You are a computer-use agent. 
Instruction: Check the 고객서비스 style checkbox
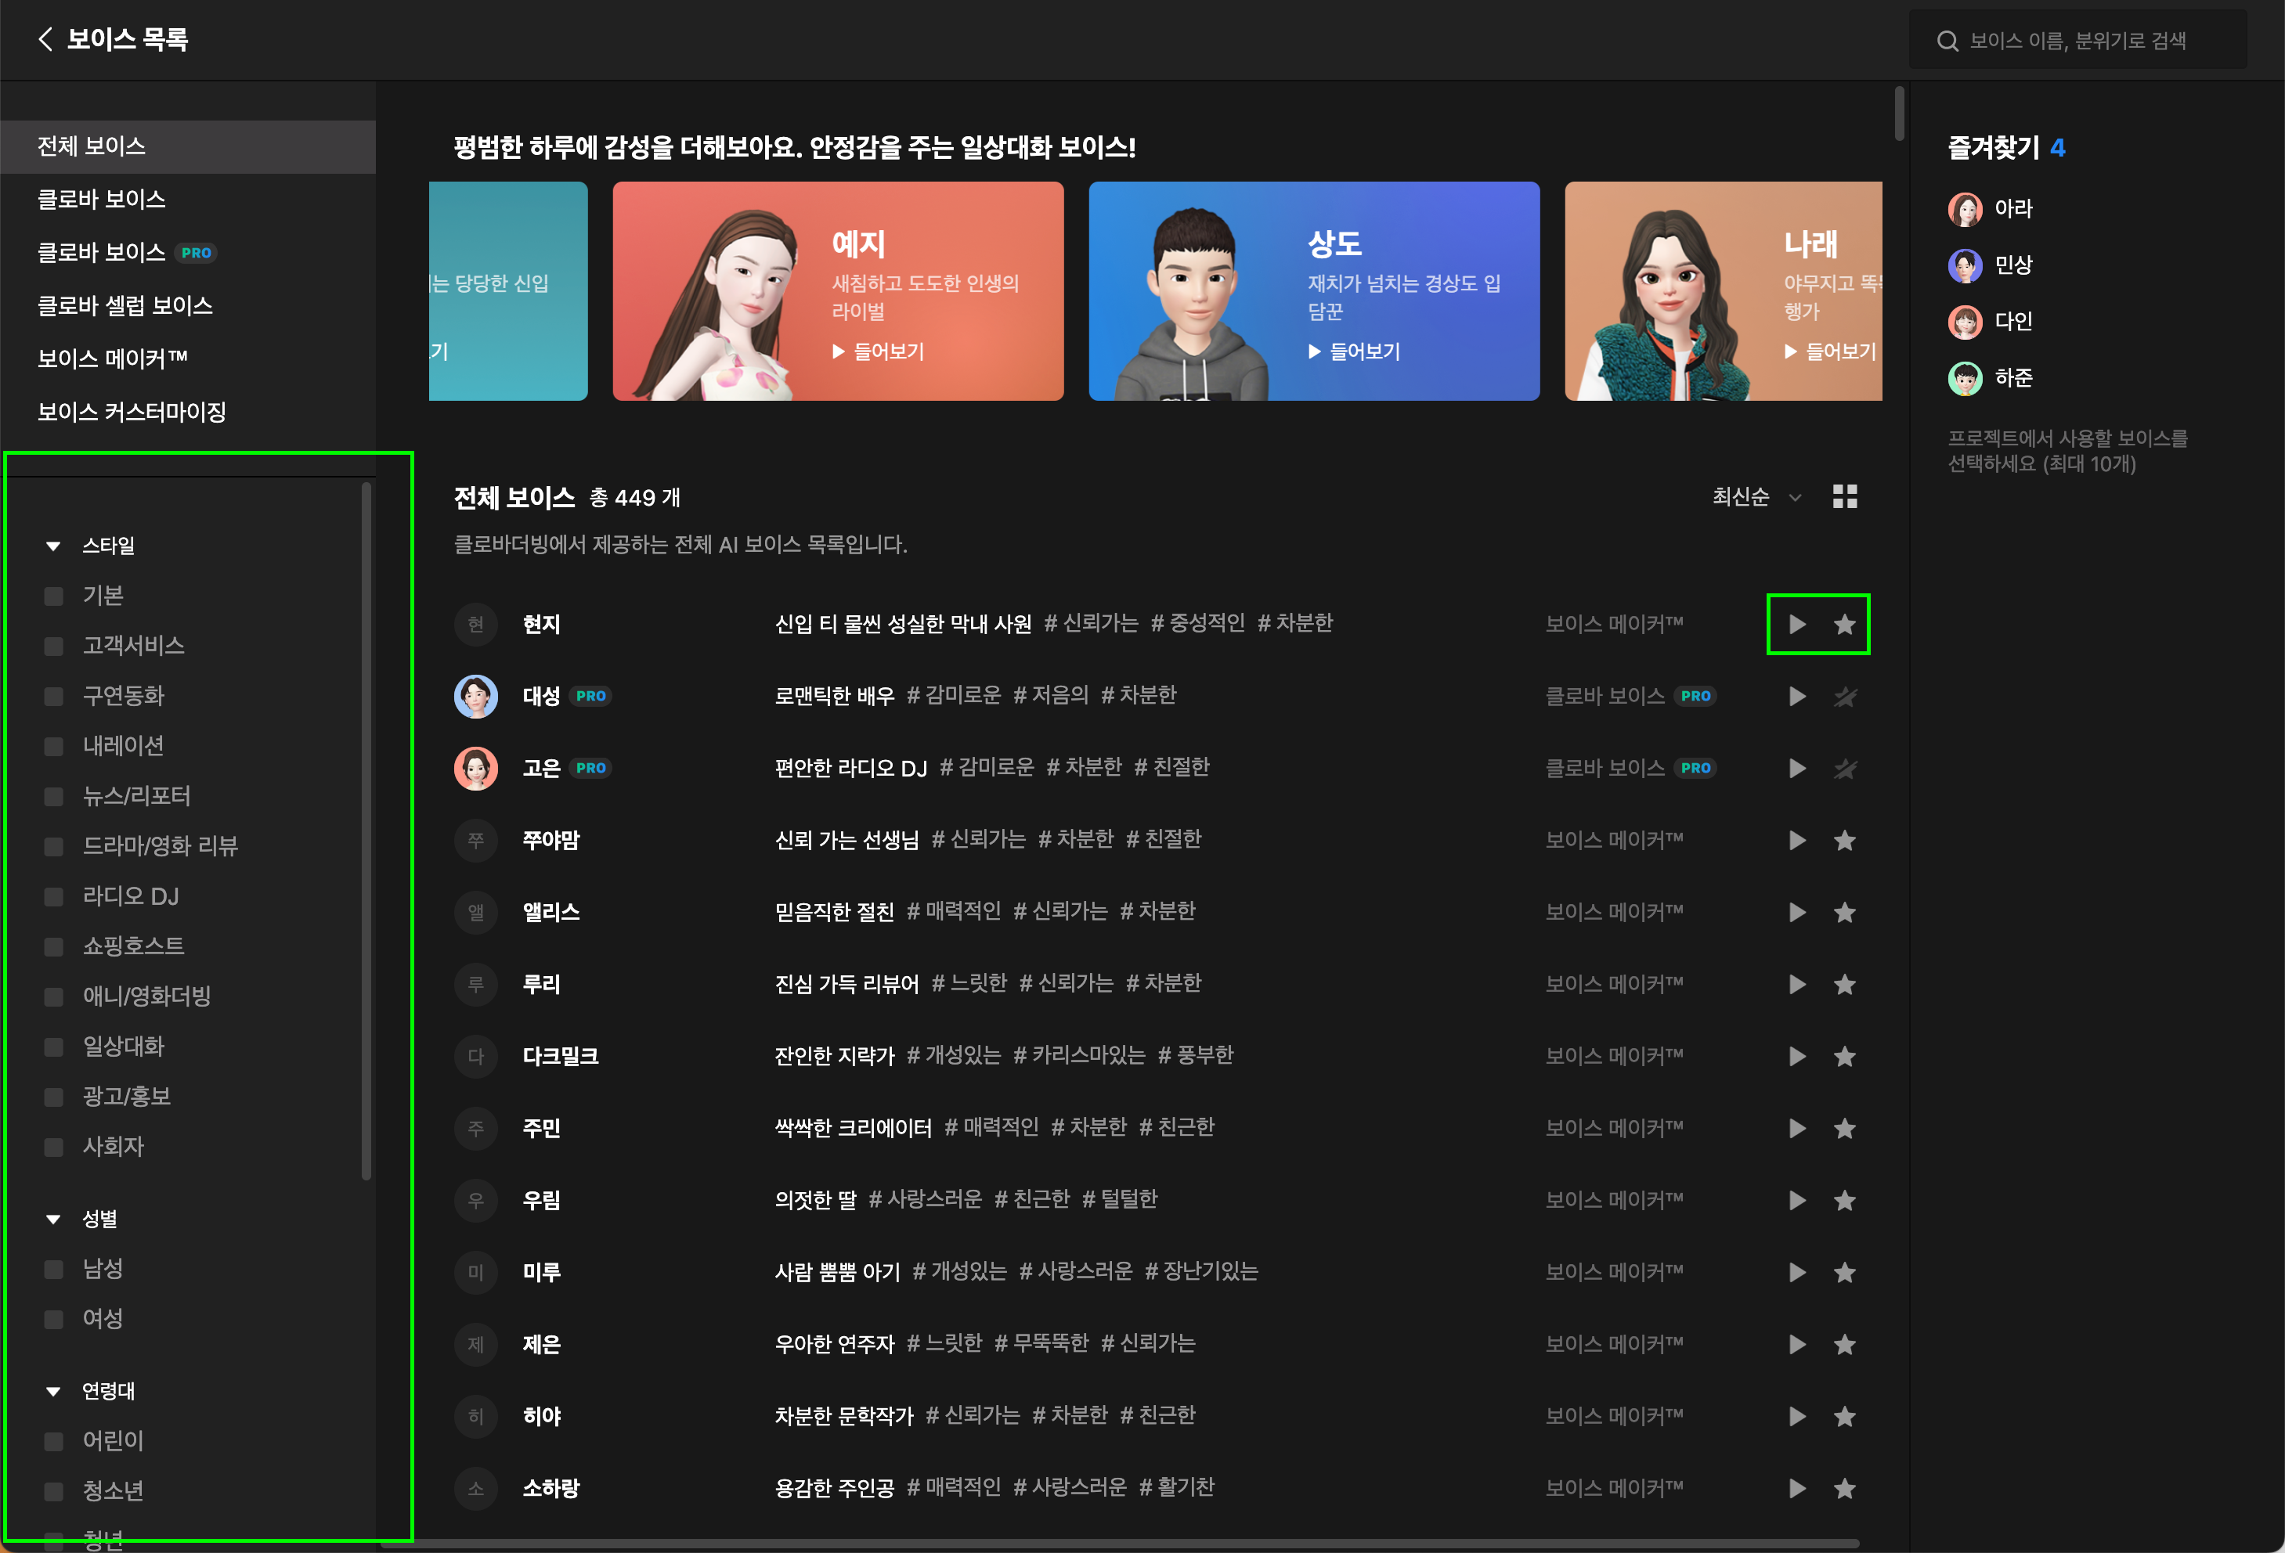click(54, 646)
